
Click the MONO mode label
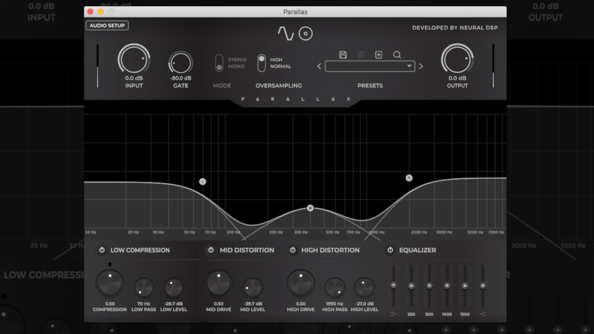[236, 67]
